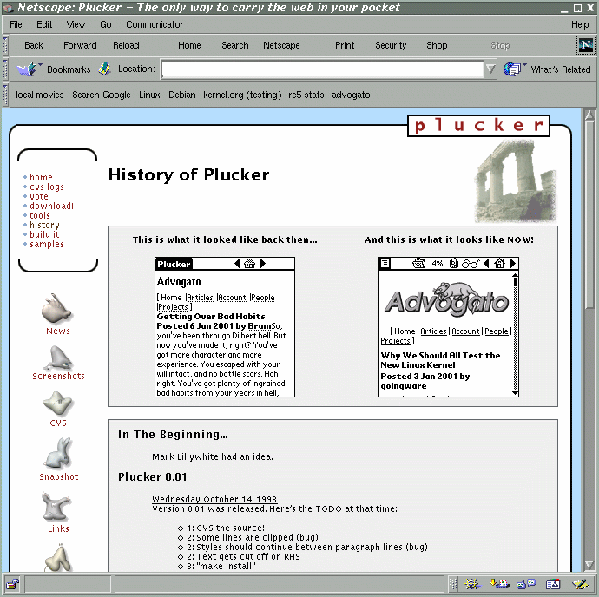Click the menu icon in new Plucker screenshot

385,263
